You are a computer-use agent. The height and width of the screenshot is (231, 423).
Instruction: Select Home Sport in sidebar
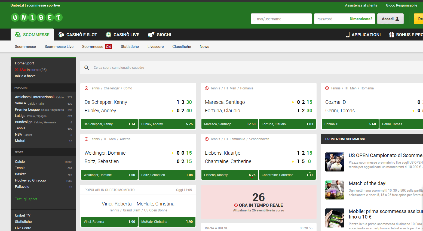[x=24, y=63]
